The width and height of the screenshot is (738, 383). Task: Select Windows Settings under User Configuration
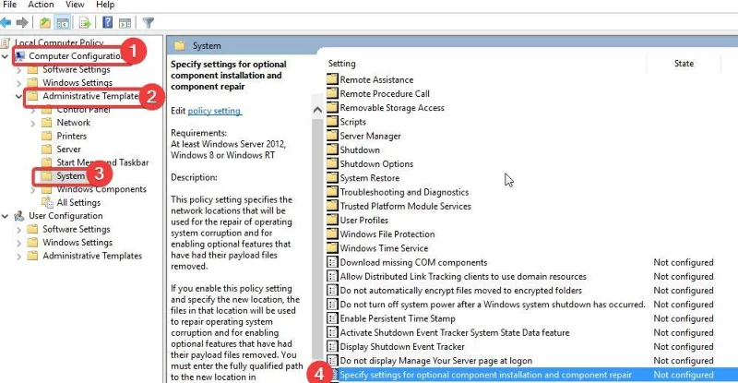tap(77, 242)
